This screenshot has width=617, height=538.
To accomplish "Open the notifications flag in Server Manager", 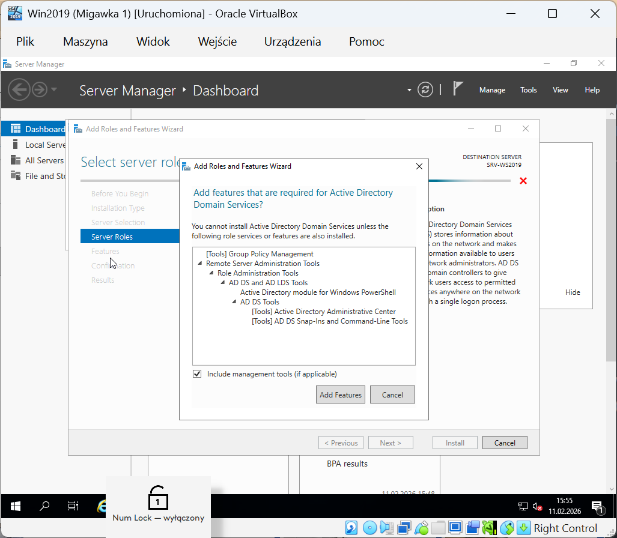I will tap(457, 88).
